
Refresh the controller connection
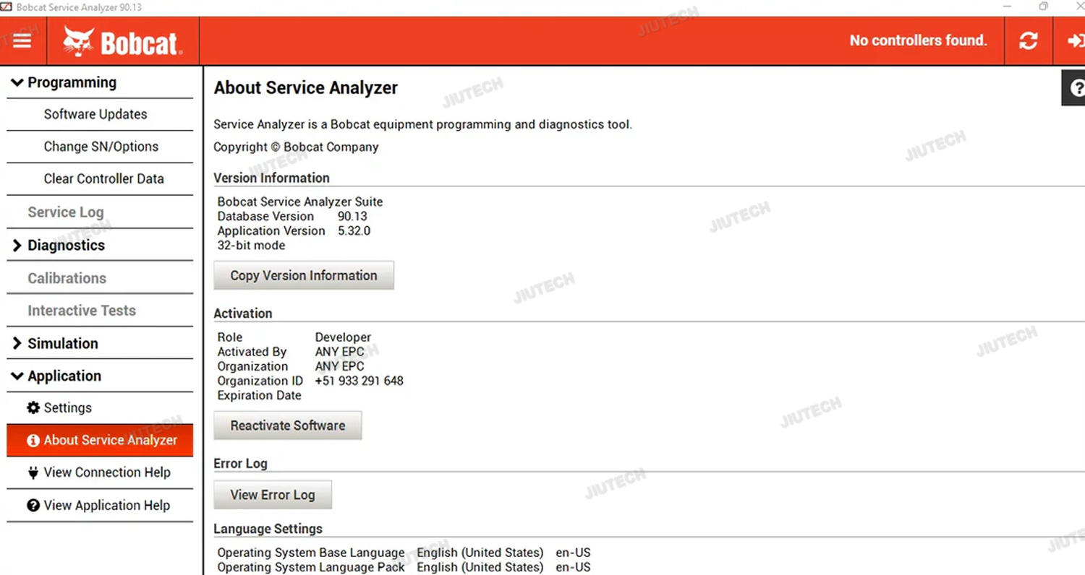pos(1028,41)
